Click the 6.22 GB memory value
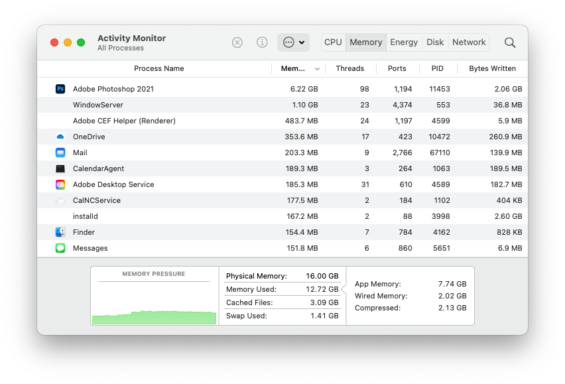The width and height of the screenshot is (565, 384). (304, 89)
